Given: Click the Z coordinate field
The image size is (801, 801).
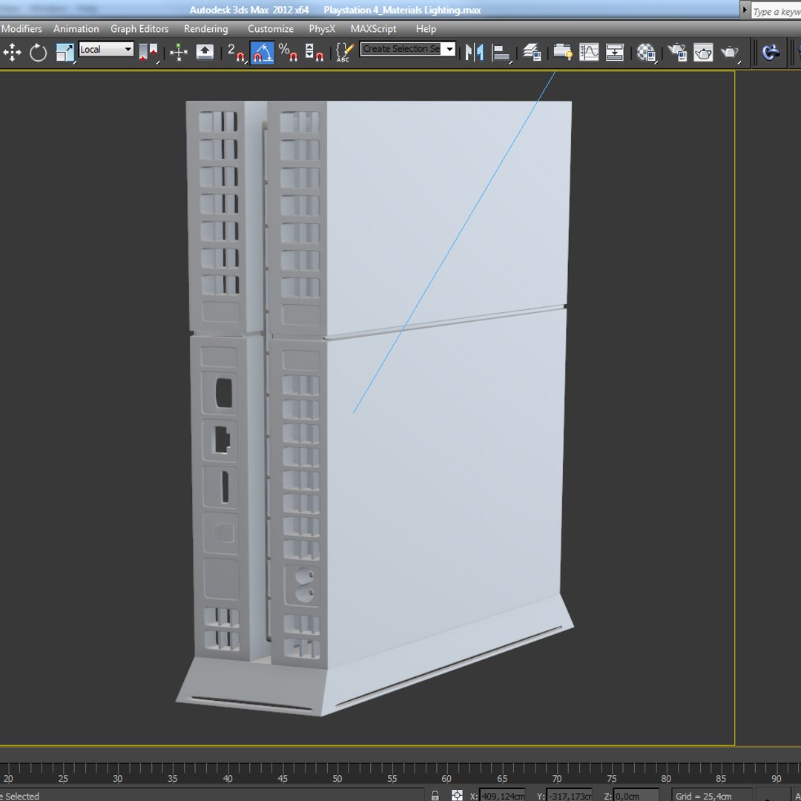Looking at the screenshot, I should click(636, 795).
